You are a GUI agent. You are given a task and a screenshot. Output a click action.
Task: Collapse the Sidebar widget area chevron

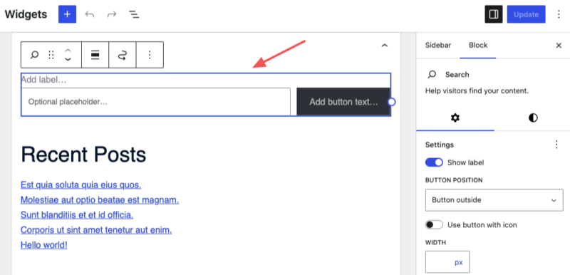tap(385, 46)
